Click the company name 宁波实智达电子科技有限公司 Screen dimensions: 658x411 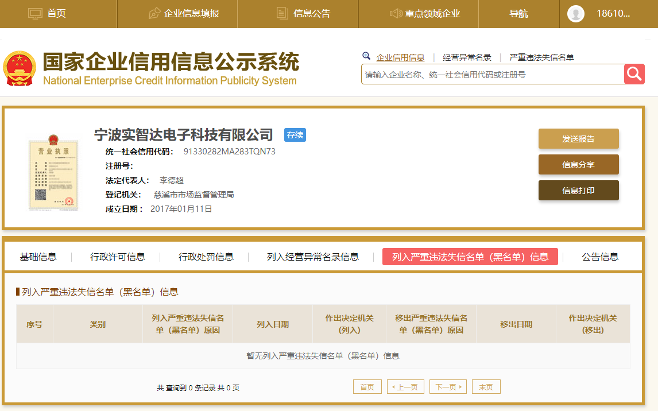pos(183,135)
